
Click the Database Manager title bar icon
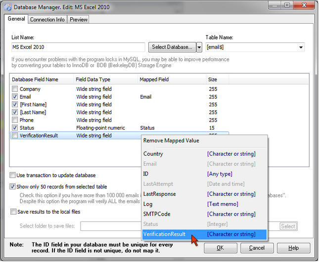(x=8, y=7)
